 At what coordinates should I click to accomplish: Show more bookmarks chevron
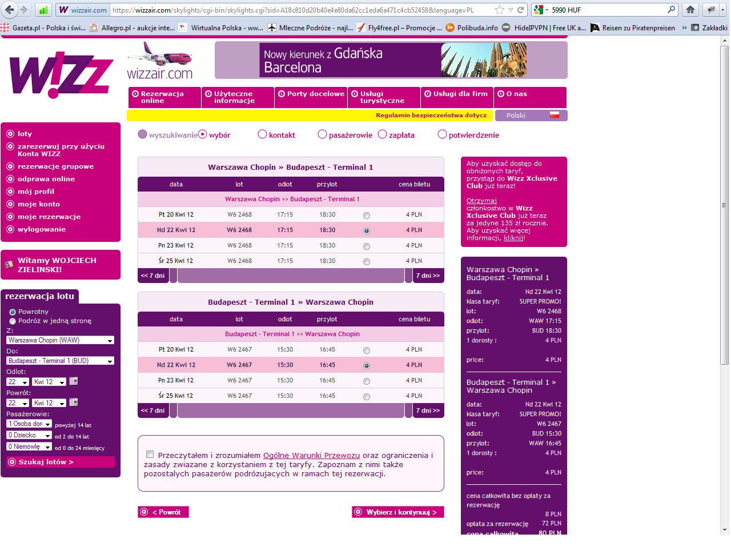pyautogui.click(x=684, y=27)
